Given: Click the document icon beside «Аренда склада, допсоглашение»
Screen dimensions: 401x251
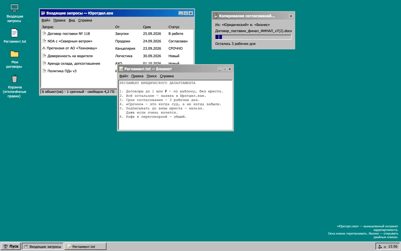Looking at the screenshot, I should 44,63.
